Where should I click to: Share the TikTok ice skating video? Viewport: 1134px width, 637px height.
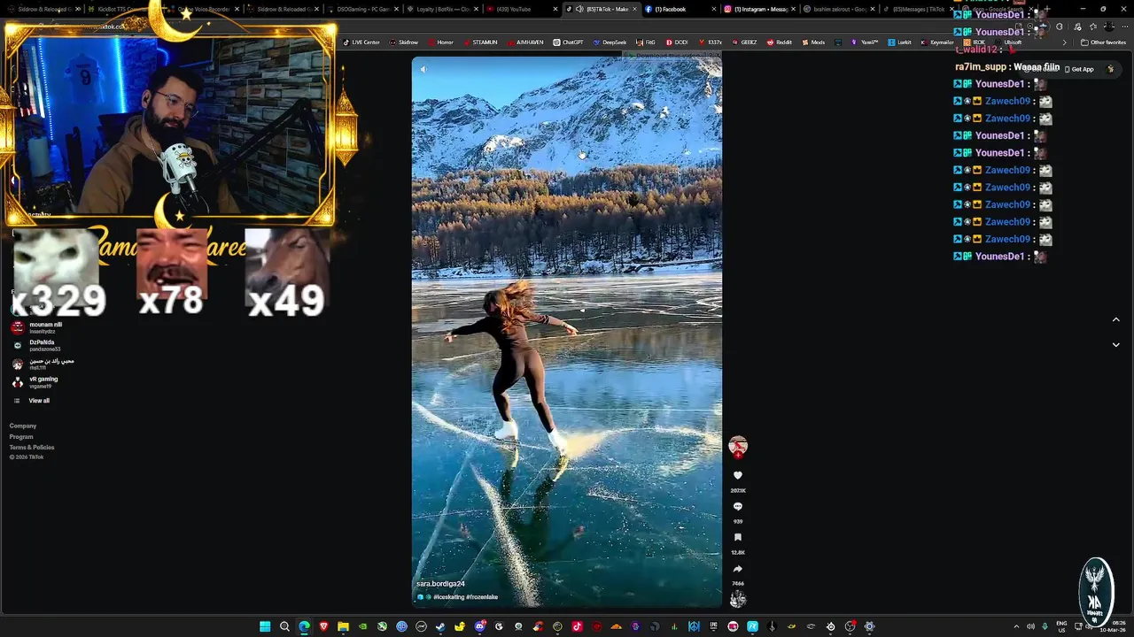[737, 569]
